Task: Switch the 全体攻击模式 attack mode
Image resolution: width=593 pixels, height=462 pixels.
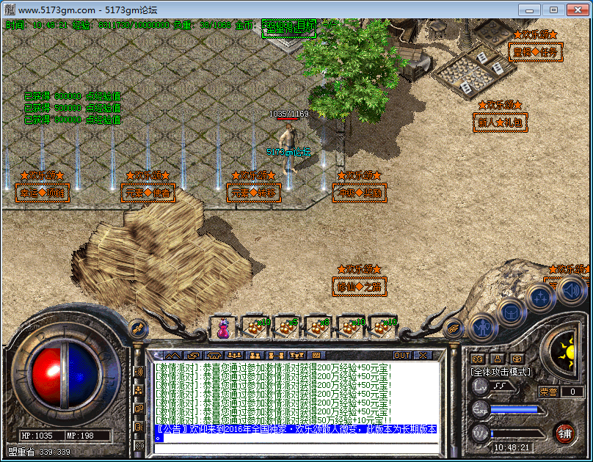Action: 500,372
